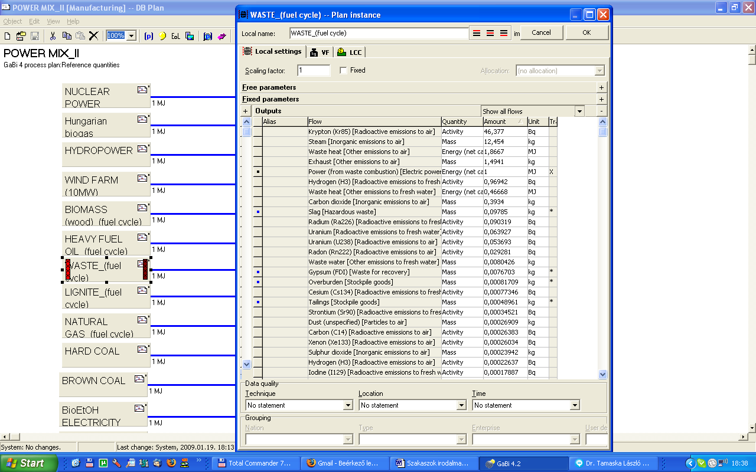
Task: Switch to the Local settings tab
Action: 273,52
